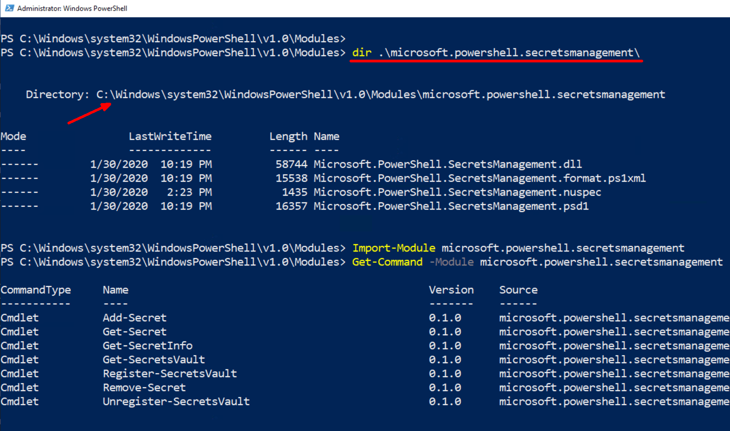Click the CommandType column header
730x431 pixels.
[36, 290]
